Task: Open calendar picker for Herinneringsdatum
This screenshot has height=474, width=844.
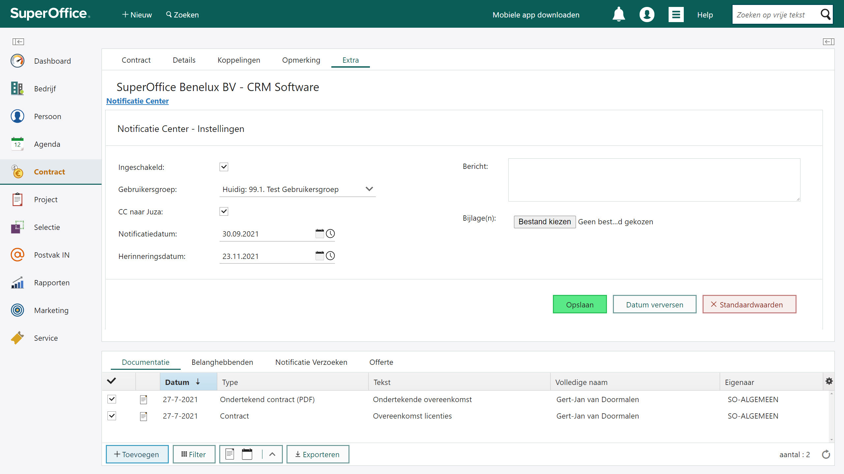Action: (x=319, y=256)
